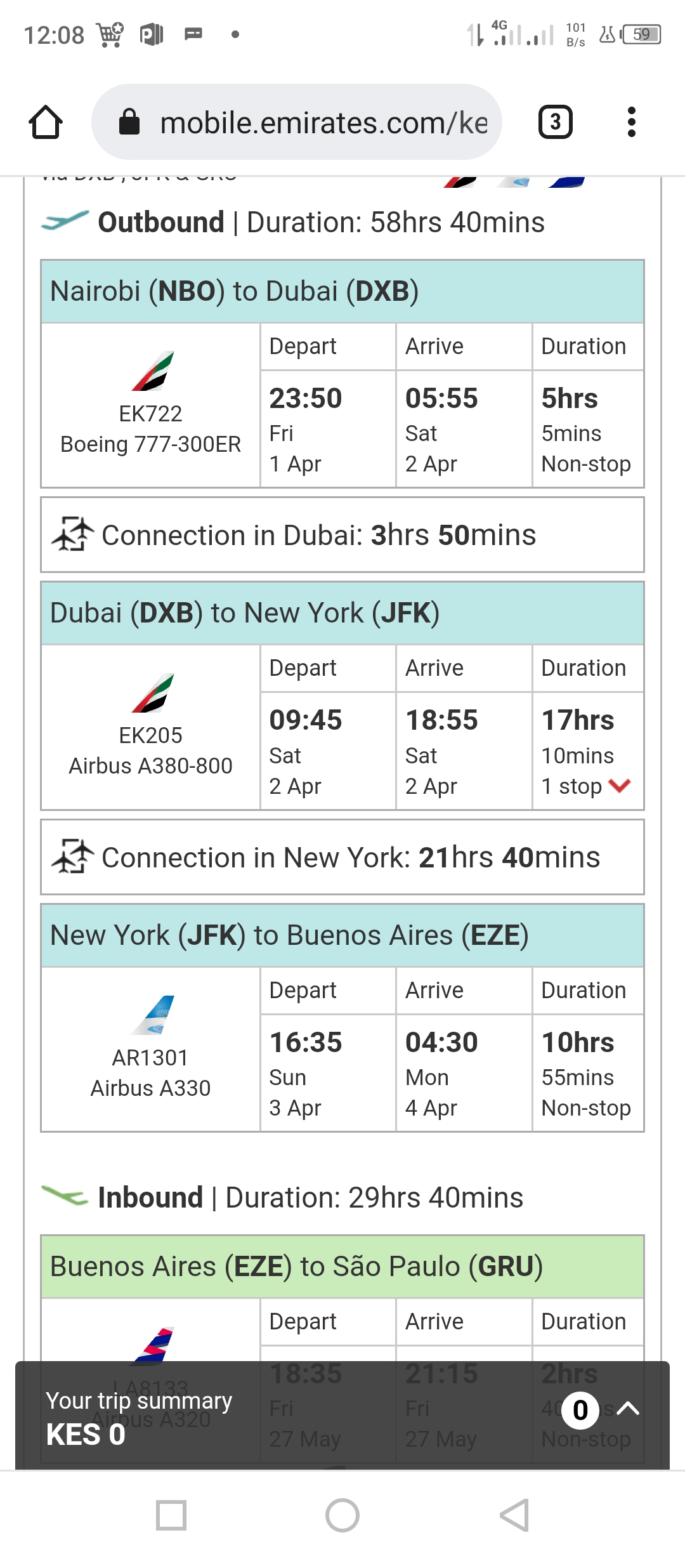The width and height of the screenshot is (685, 1561).
Task: Tap the padlock site security icon
Action: pyautogui.click(x=129, y=122)
